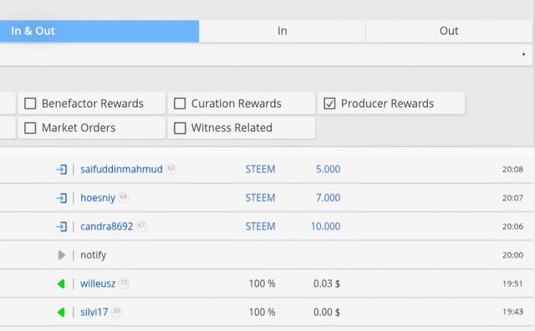Click gray arrow icon beside notify

coord(61,255)
